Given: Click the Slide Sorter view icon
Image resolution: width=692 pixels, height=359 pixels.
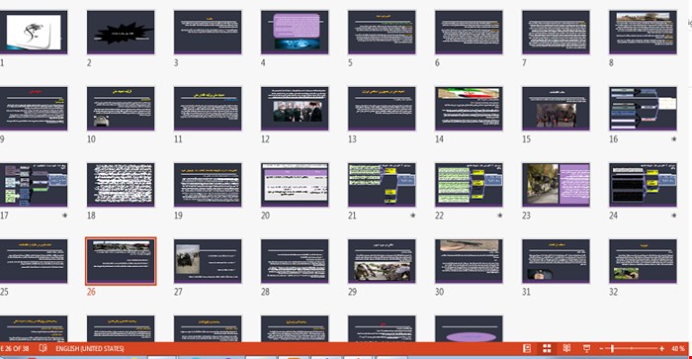Looking at the screenshot, I should click(x=547, y=348).
